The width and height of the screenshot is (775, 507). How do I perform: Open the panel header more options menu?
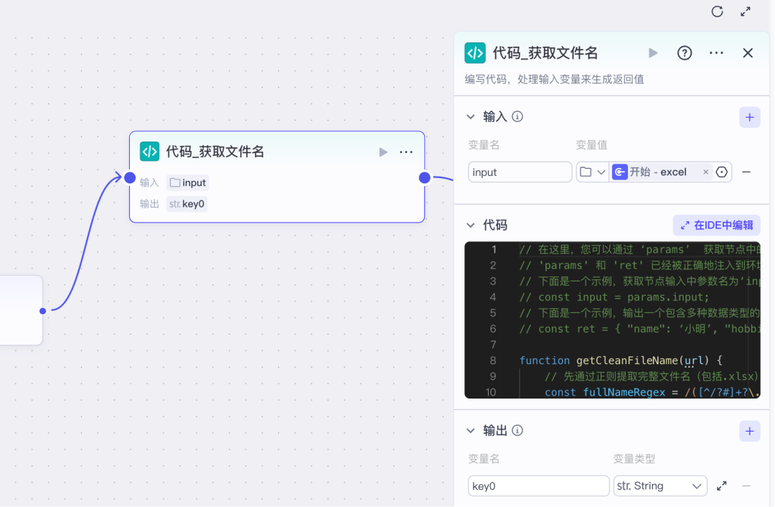coord(716,53)
